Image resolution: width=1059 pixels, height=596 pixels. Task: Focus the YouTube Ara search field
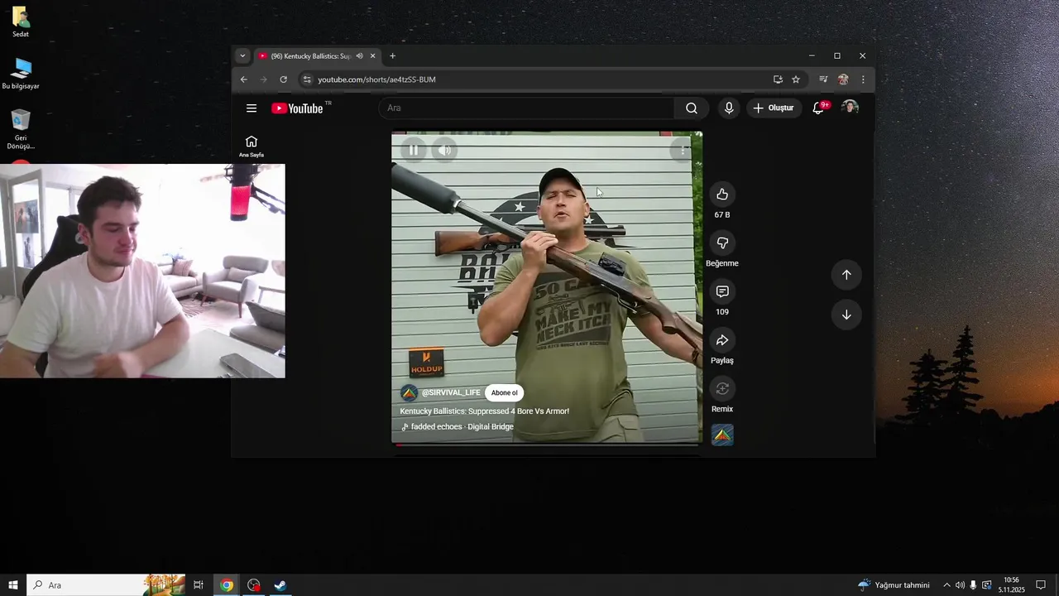(527, 108)
